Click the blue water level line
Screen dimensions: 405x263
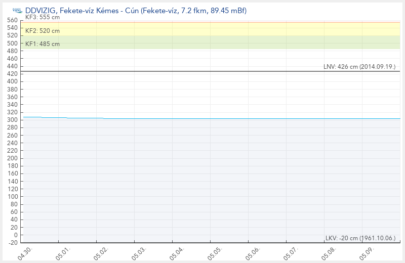click(212, 119)
